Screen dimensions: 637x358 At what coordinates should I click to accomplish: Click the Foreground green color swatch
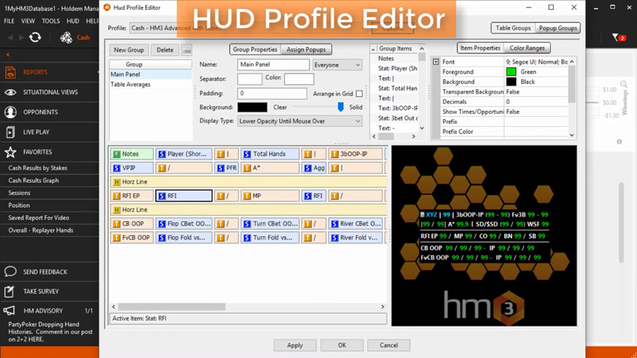511,72
